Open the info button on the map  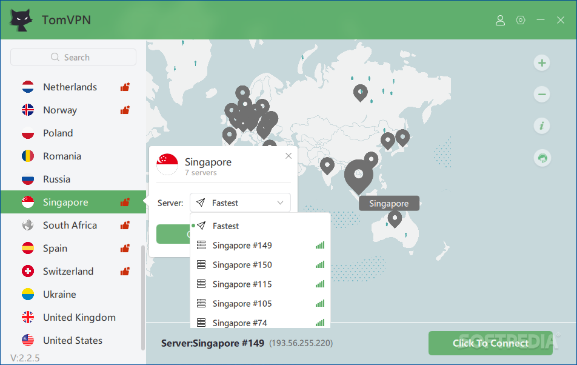pyautogui.click(x=542, y=126)
